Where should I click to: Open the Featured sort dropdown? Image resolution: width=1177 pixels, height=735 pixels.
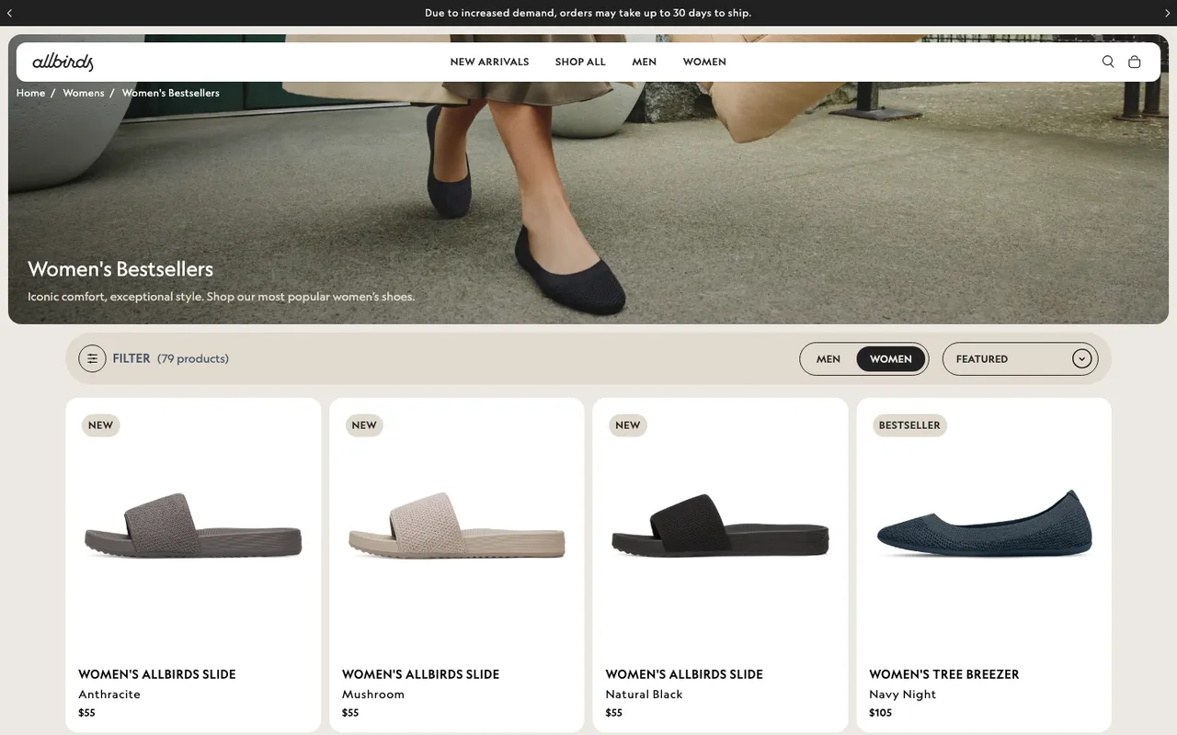tap(1021, 359)
